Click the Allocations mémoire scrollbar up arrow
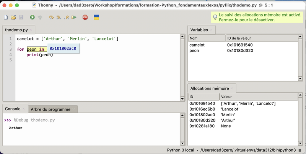This screenshot has width=306, height=154. click(x=300, y=95)
